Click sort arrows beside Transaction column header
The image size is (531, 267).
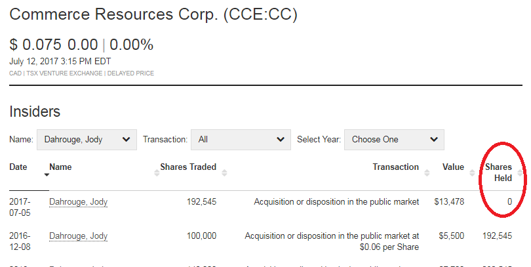click(x=427, y=173)
